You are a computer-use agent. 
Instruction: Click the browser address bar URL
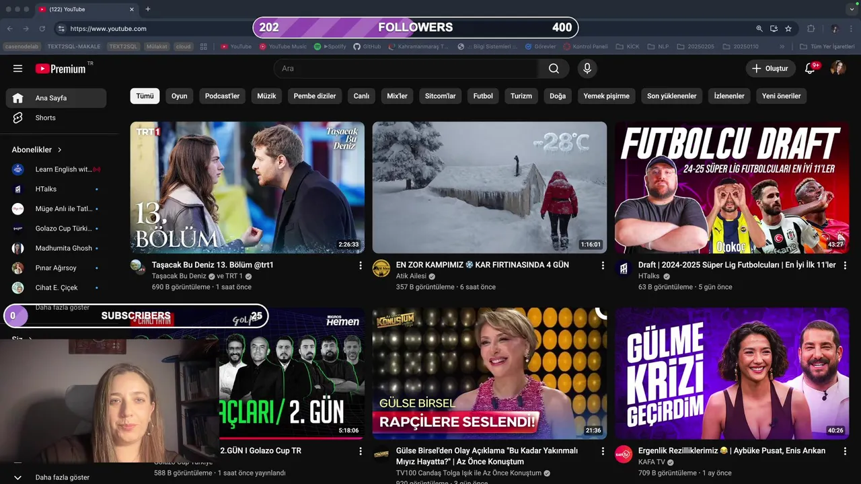point(108,29)
